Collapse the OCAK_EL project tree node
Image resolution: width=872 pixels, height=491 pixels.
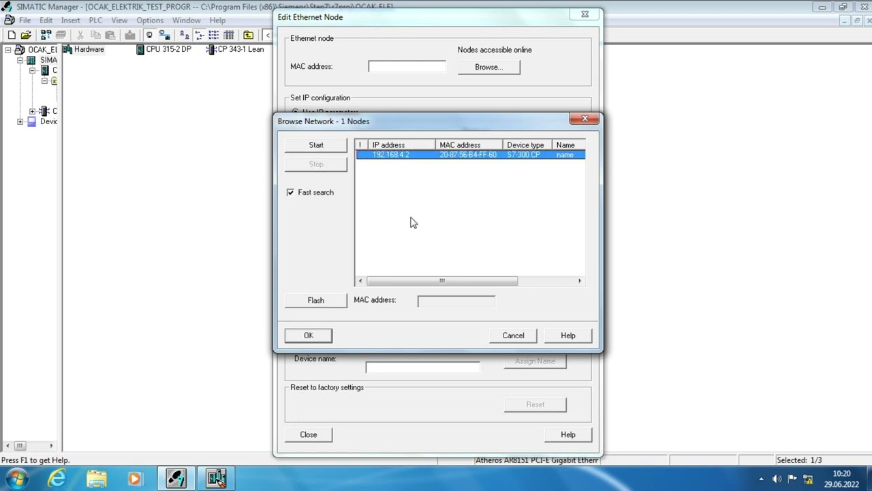coord(8,50)
